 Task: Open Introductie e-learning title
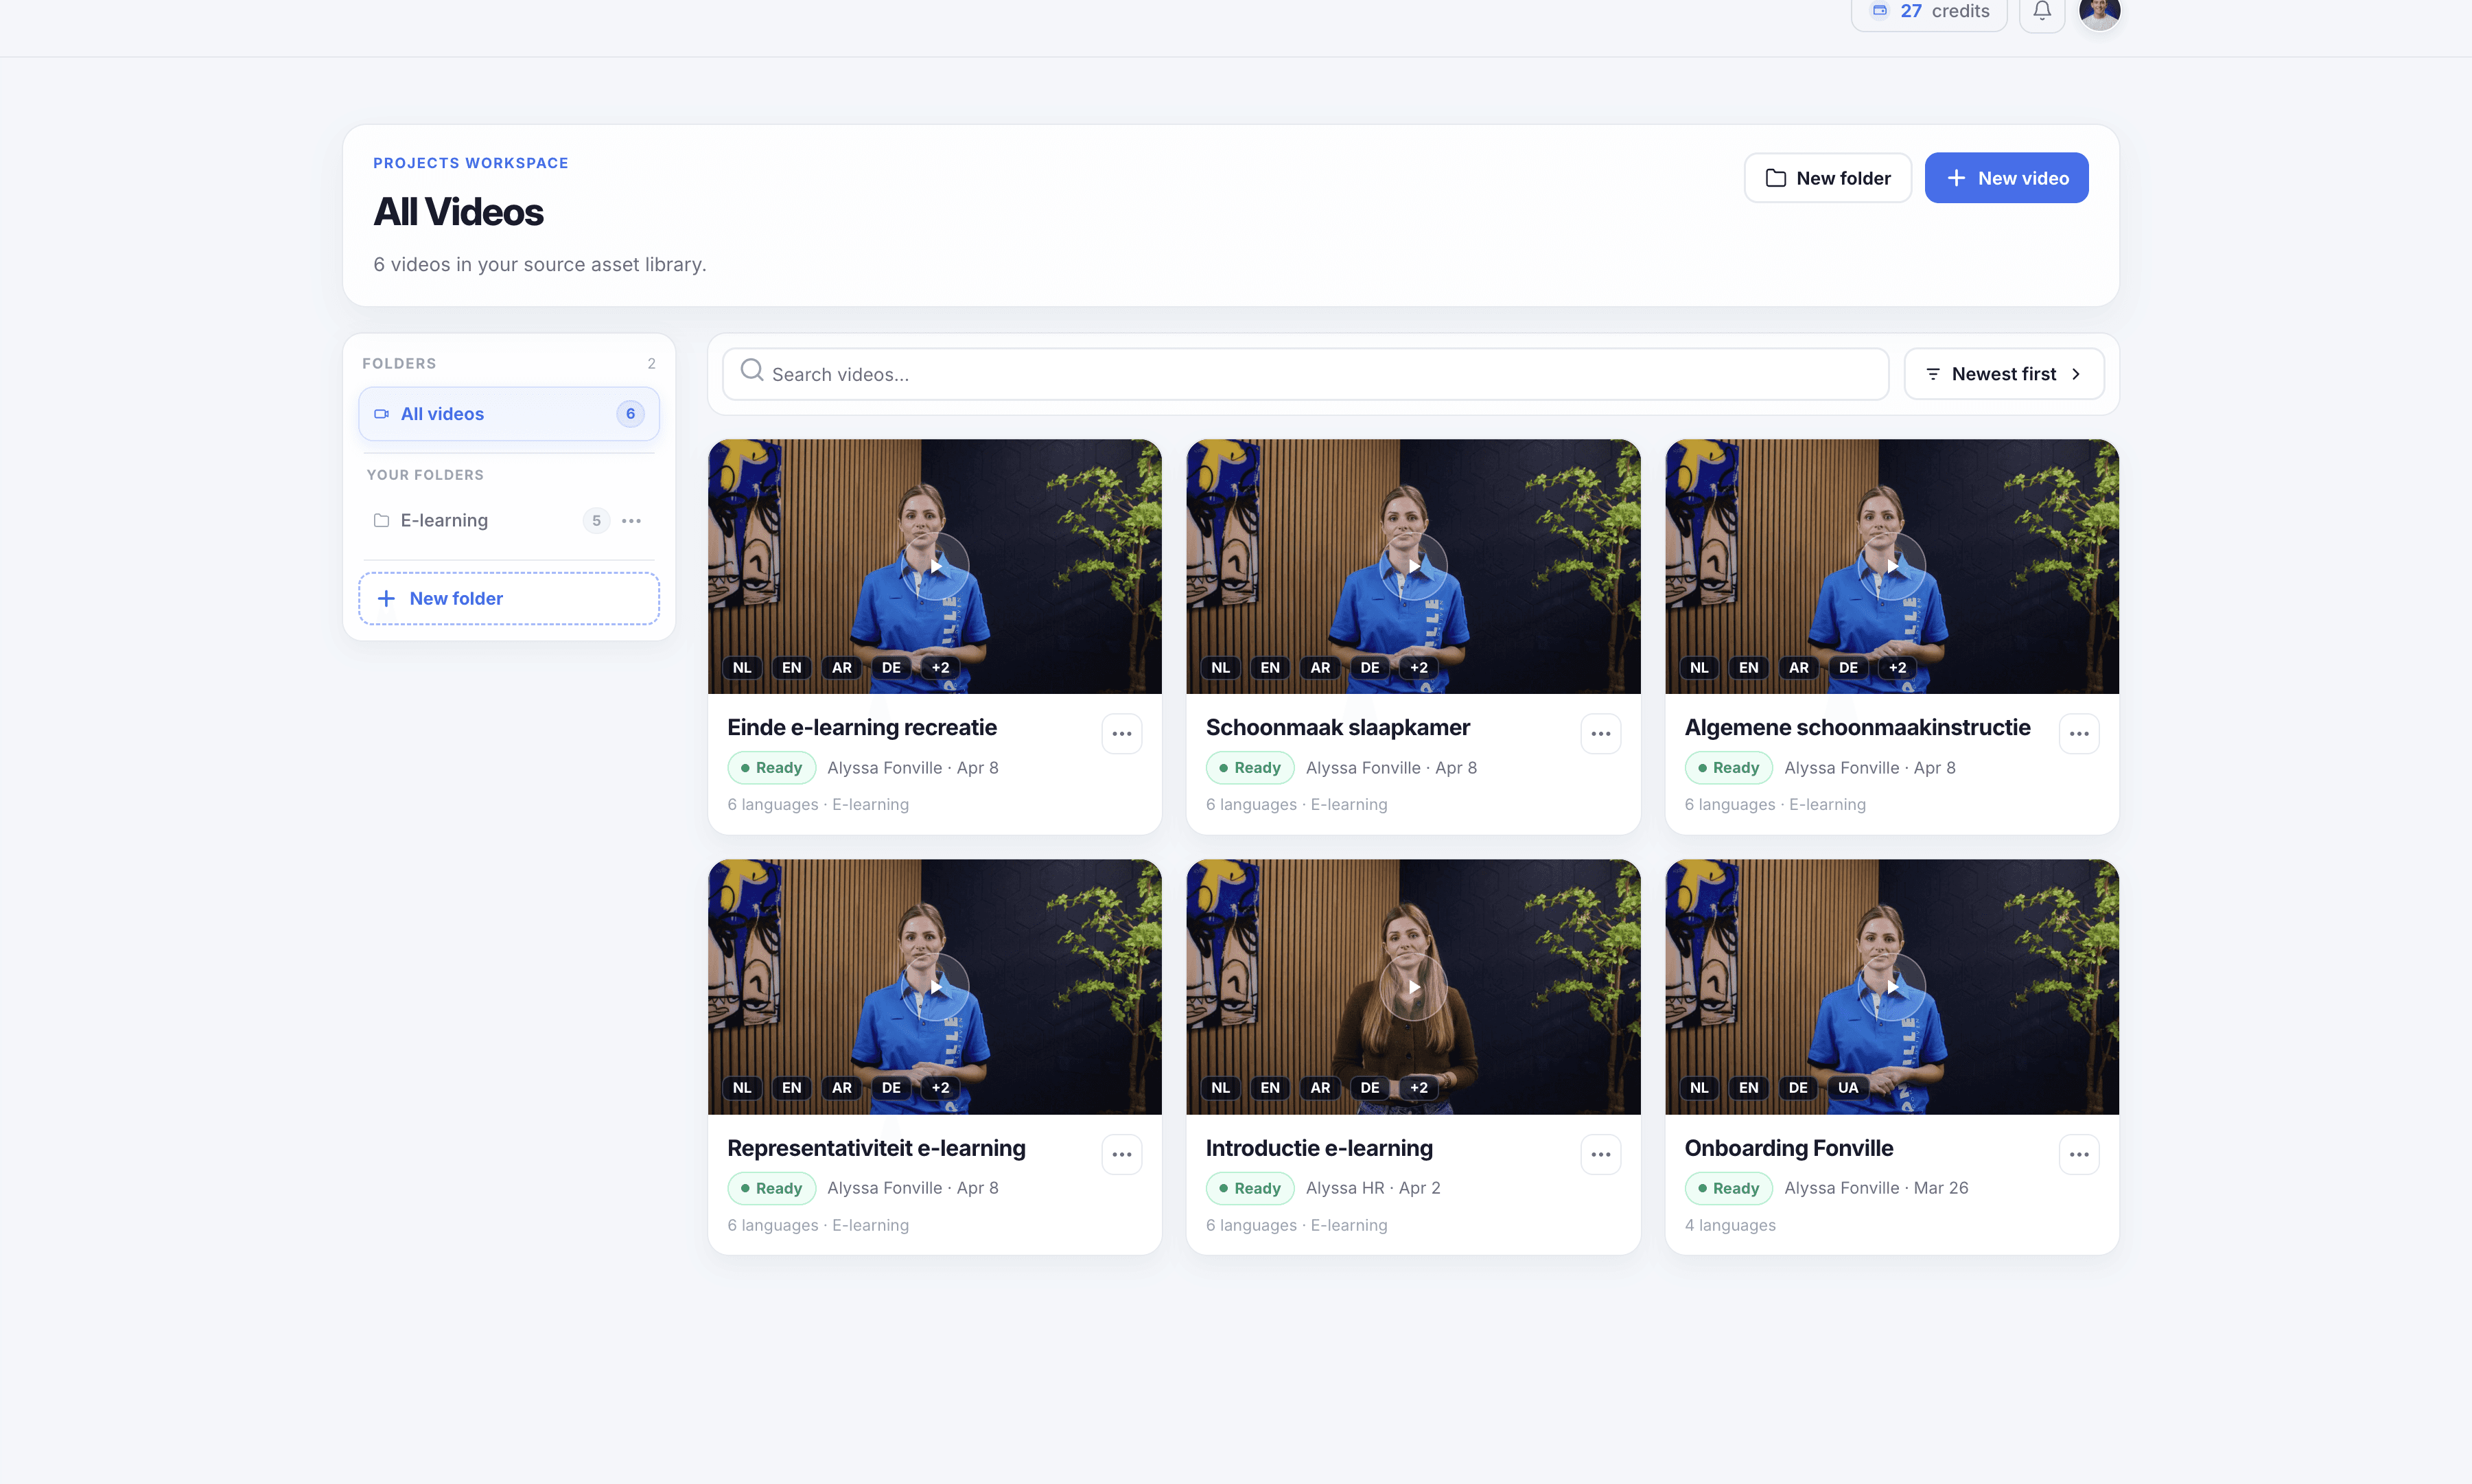click(1318, 1148)
